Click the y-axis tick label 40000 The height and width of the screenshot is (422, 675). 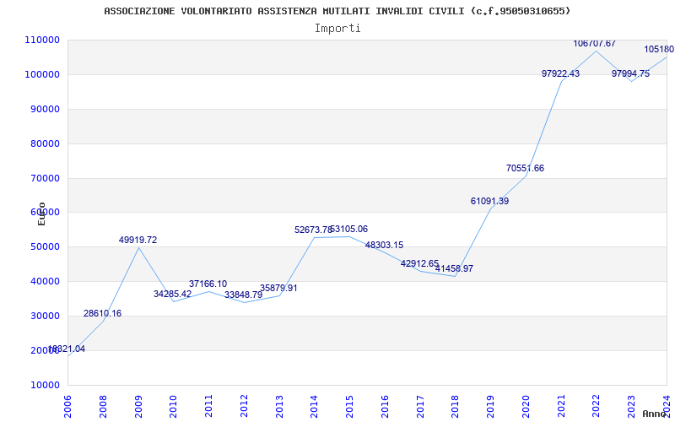(x=47, y=282)
